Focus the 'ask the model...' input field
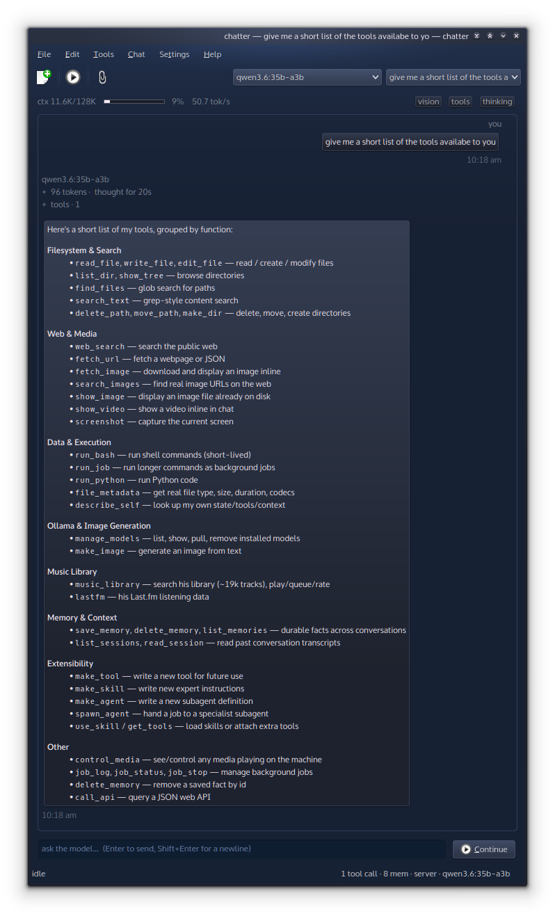This screenshot has width=555, height=914. click(242, 849)
